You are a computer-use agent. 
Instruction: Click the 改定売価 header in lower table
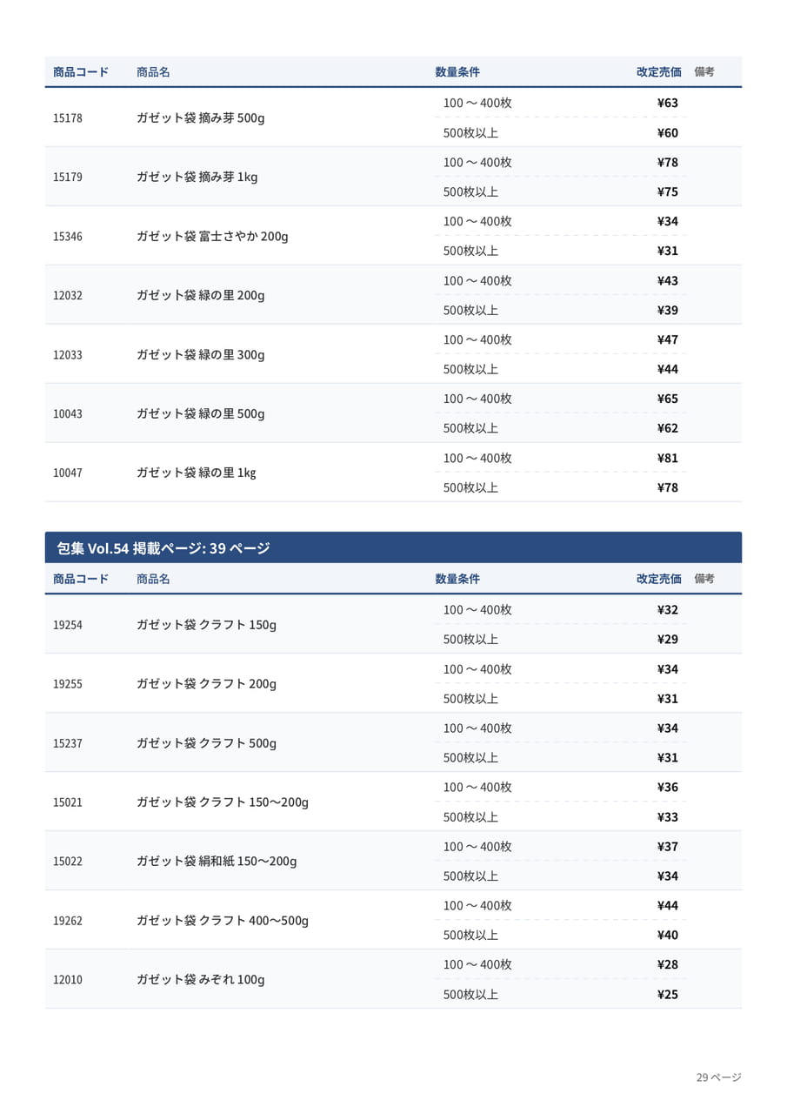(x=659, y=579)
